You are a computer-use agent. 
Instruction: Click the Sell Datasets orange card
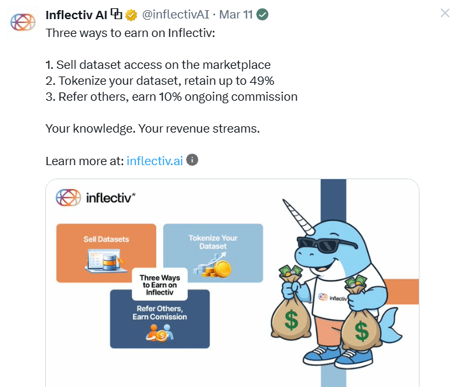click(x=106, y=253)
